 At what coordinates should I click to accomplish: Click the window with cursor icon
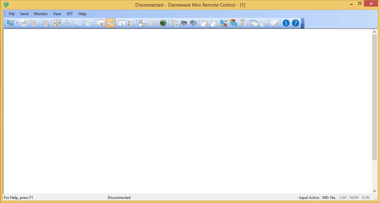(121, 23)
